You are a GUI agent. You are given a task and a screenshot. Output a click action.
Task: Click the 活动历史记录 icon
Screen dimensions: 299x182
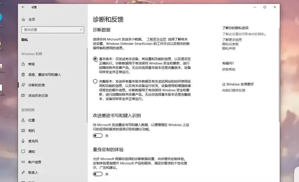[23, 95]
